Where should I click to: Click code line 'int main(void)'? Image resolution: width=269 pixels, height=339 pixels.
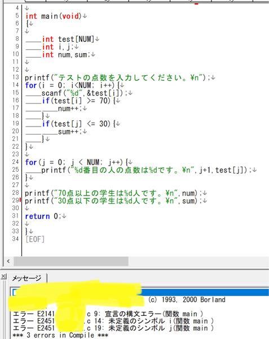point(53,16)
